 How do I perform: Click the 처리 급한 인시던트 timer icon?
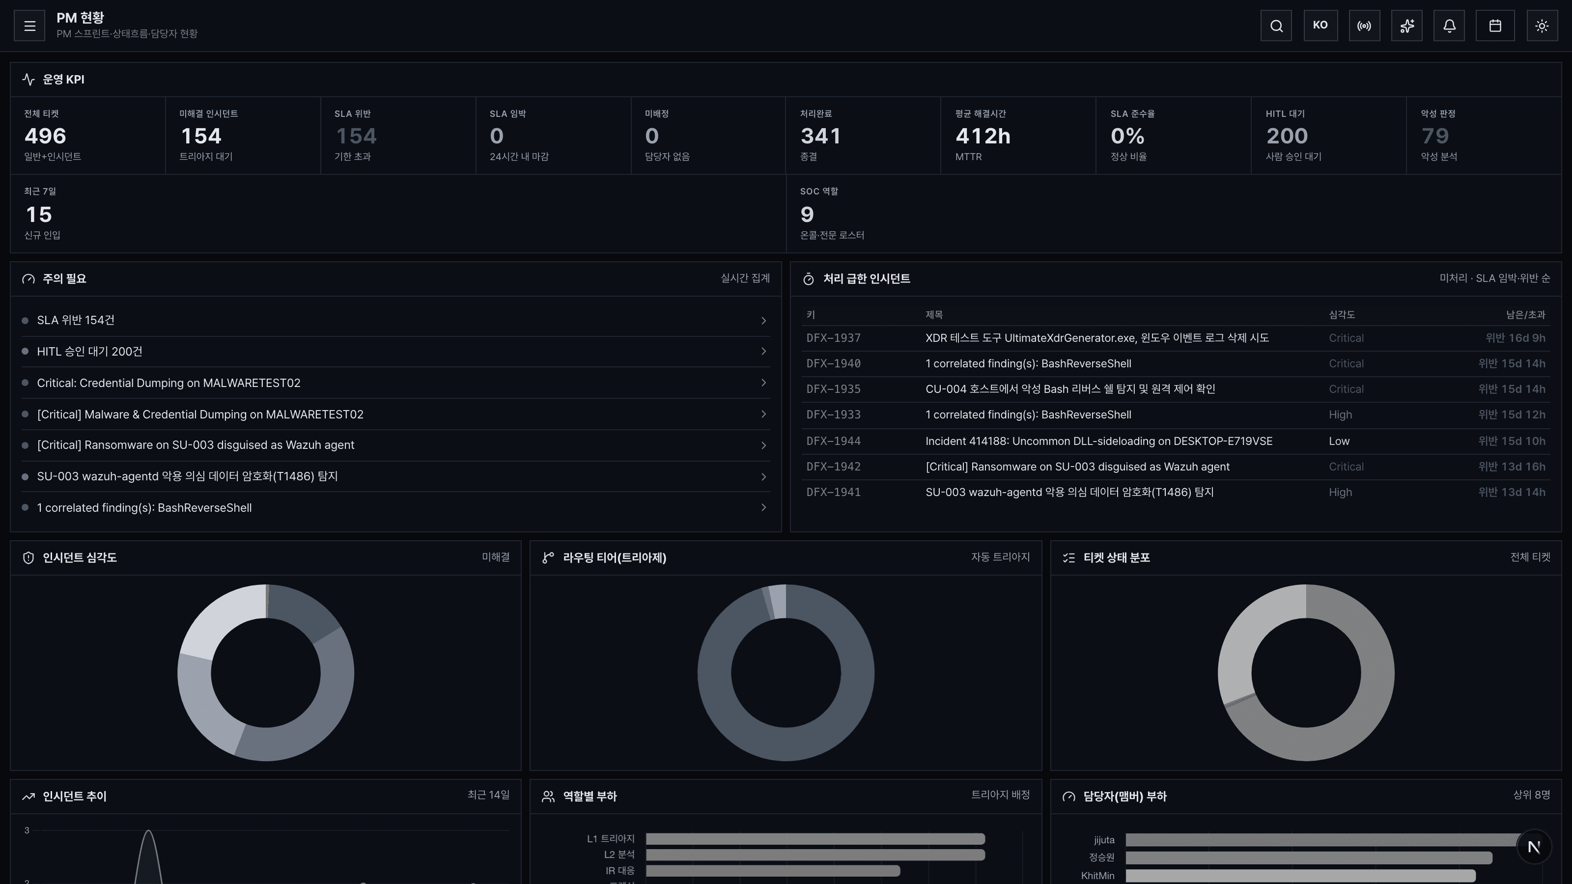tap(809, 279)
